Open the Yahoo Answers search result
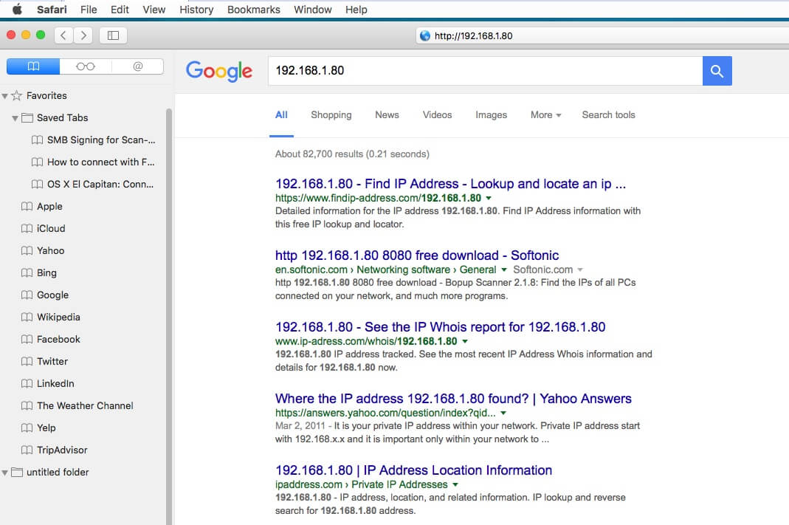Image resolution: width=789 pixels, height=525 pixels. click(x=453, y=399)
